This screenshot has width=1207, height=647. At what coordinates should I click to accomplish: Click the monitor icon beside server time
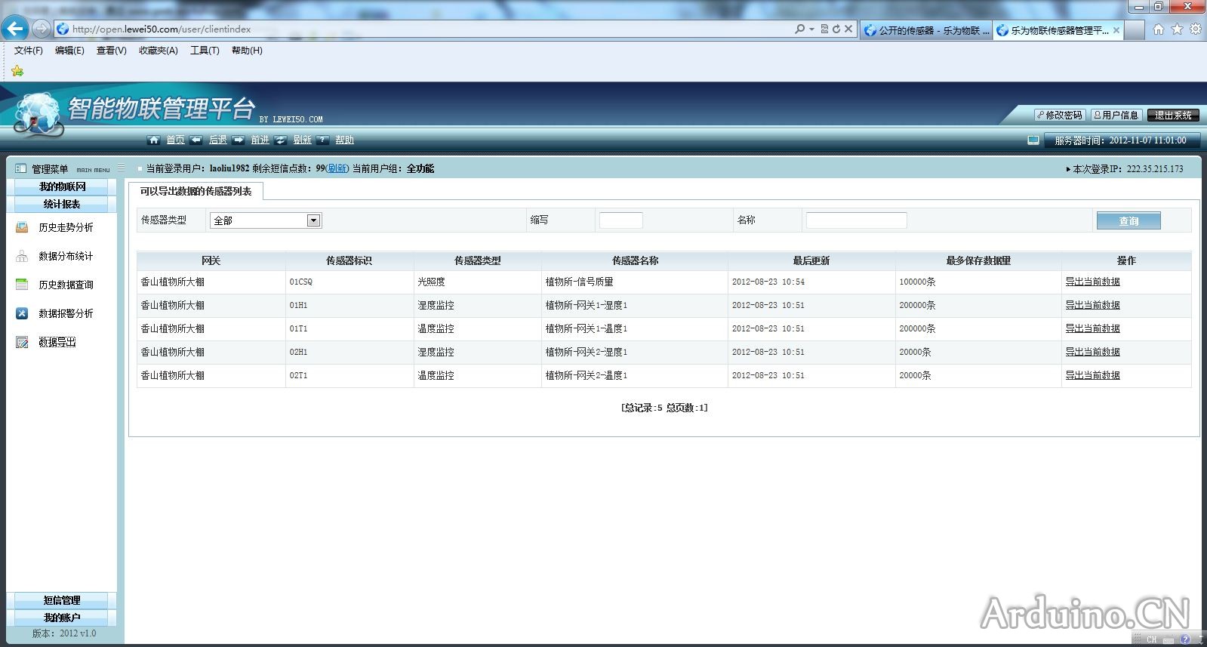(1033, 140)
